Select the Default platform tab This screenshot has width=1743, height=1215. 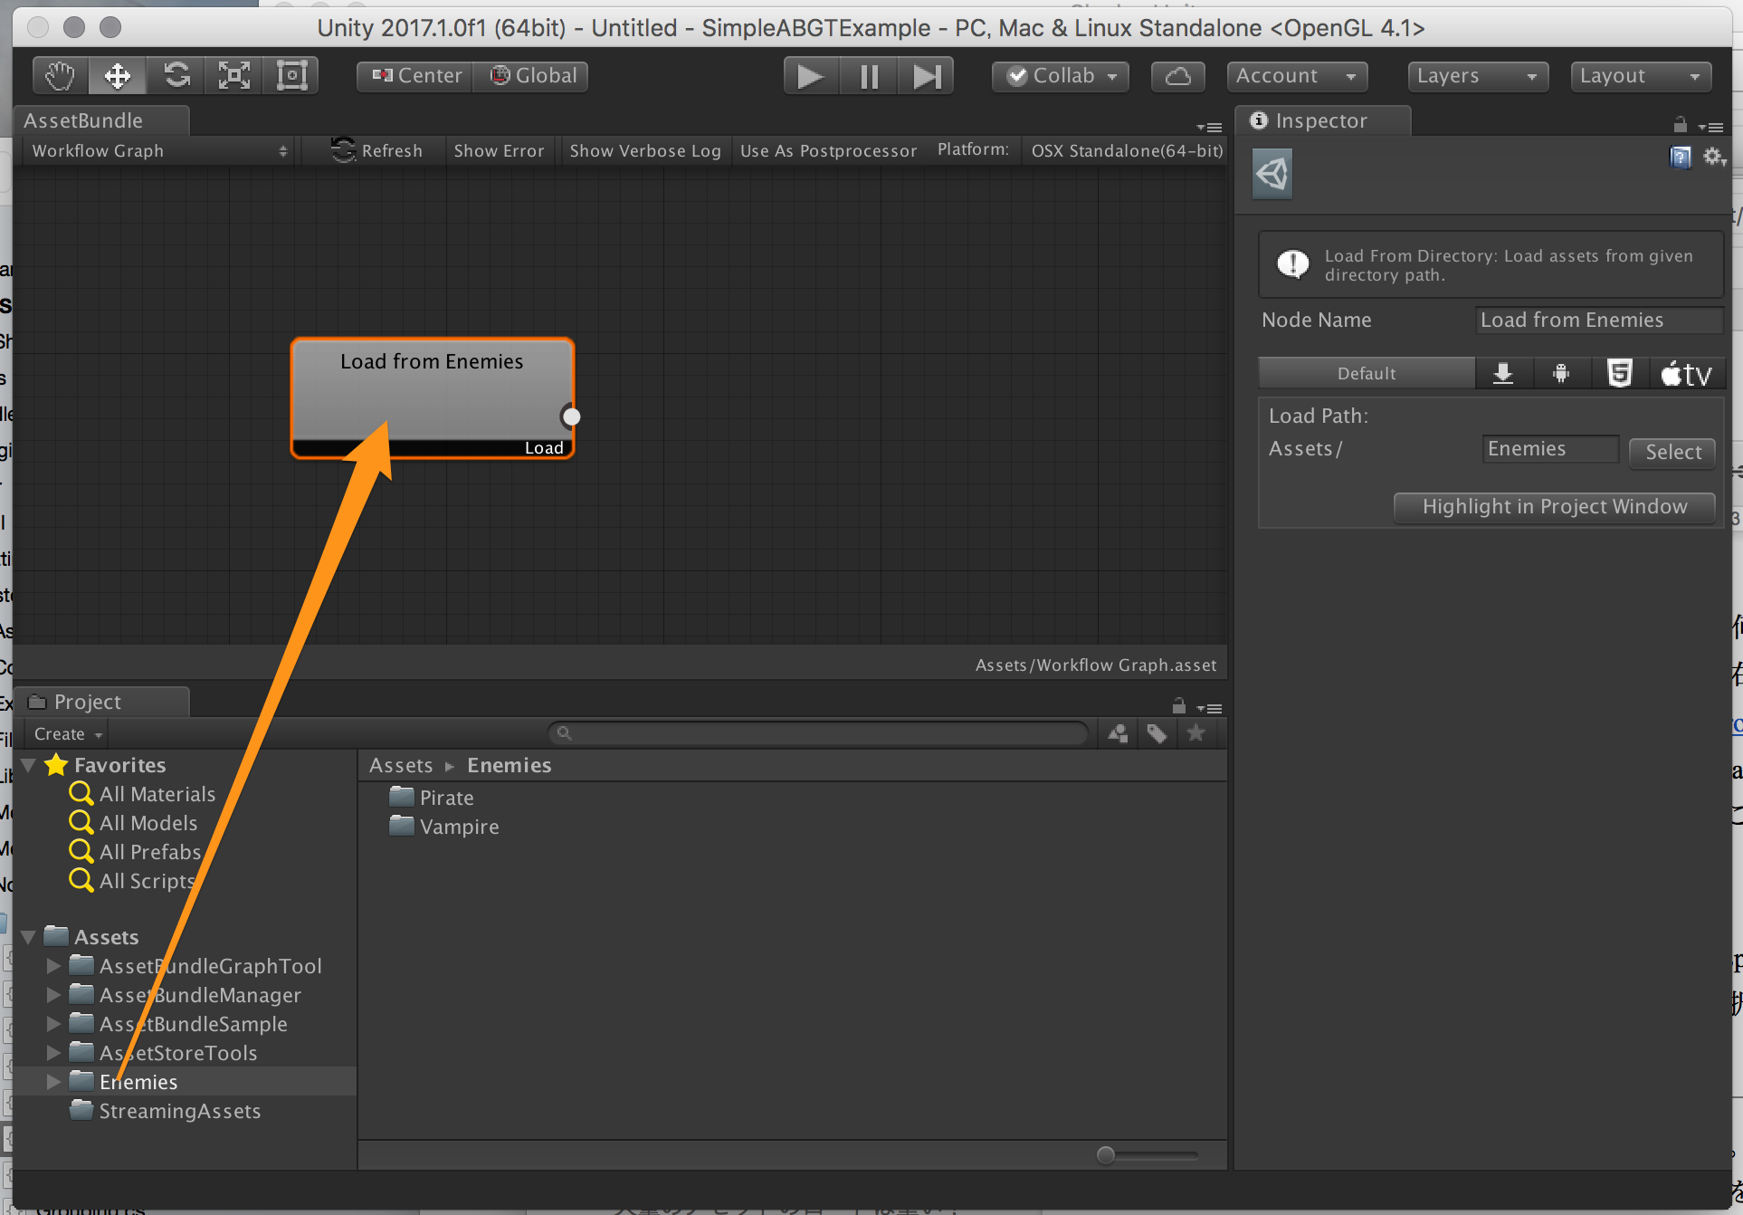1367,373
